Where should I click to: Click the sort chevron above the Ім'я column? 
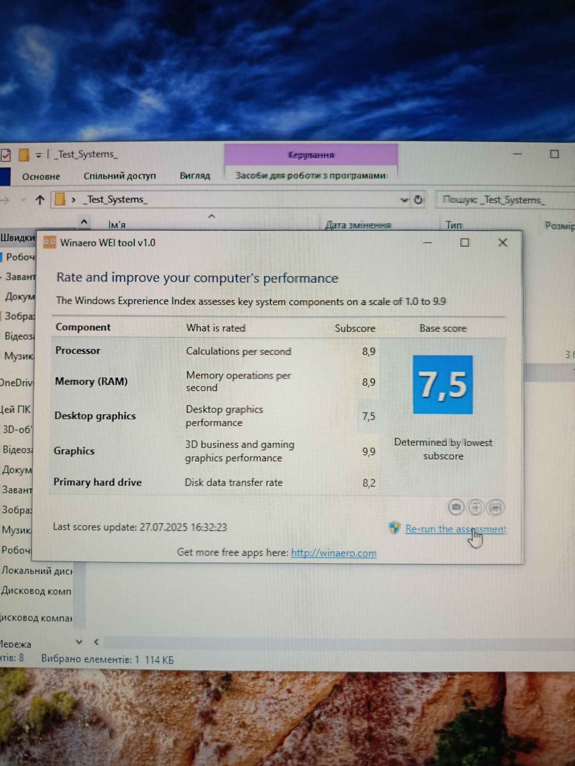click(211, 216)
